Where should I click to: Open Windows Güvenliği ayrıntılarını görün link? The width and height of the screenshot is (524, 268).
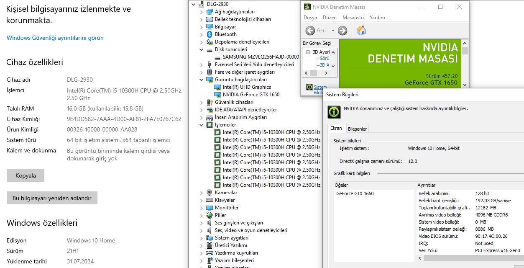point(55,38)
